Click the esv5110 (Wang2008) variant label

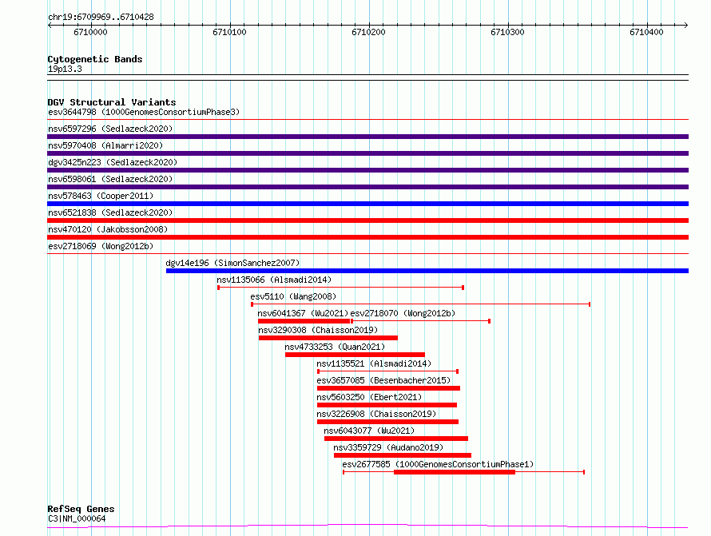pyautogui.click(x=293, y=296)
